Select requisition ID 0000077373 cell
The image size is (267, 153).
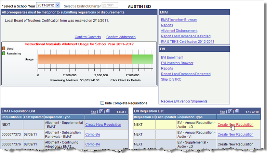(x=11, y=135)
